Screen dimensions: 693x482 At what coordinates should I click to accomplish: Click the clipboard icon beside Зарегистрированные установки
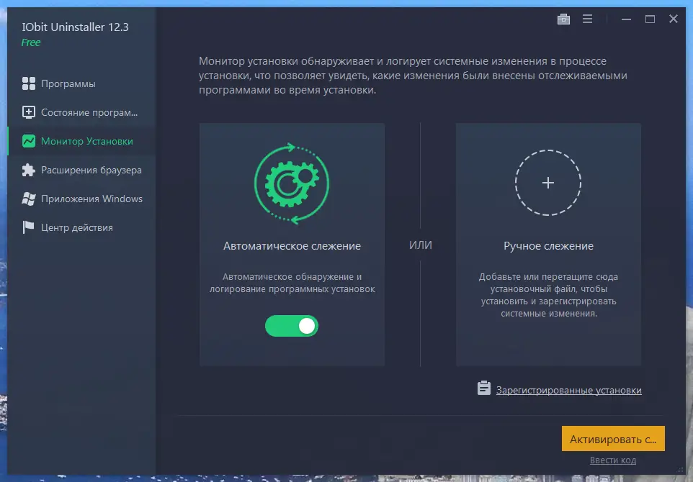(x=483, y=388)
